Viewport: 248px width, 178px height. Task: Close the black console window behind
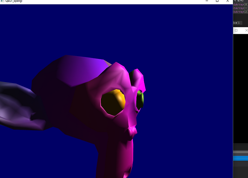click(246, 30)
